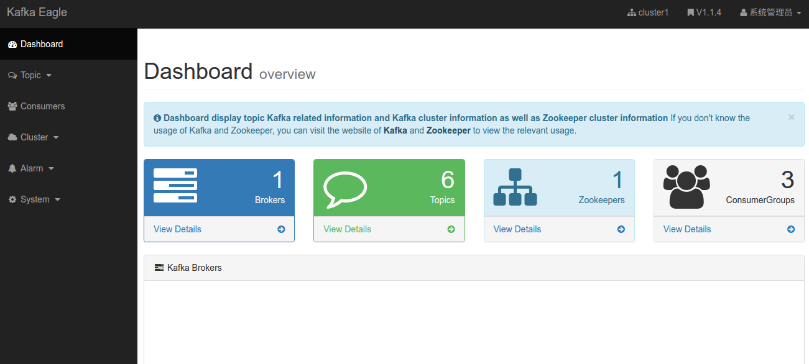Click the System gear icon in sidebar
Viewport: 809px width, 364px height.
(x=12, y=199)
